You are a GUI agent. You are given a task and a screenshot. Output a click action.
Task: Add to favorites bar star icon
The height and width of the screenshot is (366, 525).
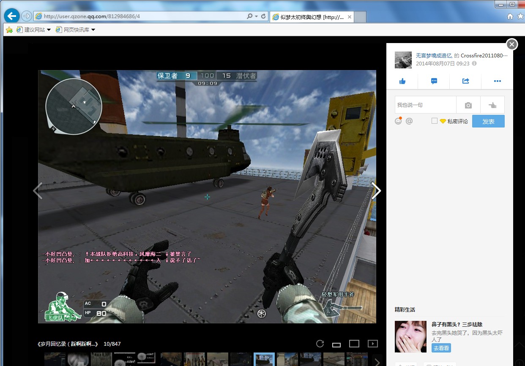9,30
